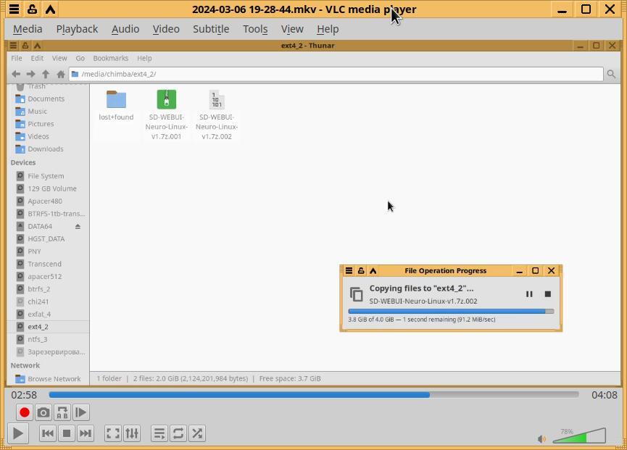
Task: Select SD-WEBUI-Neuro-Linux-v1.7z.002 binary file
Action: 217,115
